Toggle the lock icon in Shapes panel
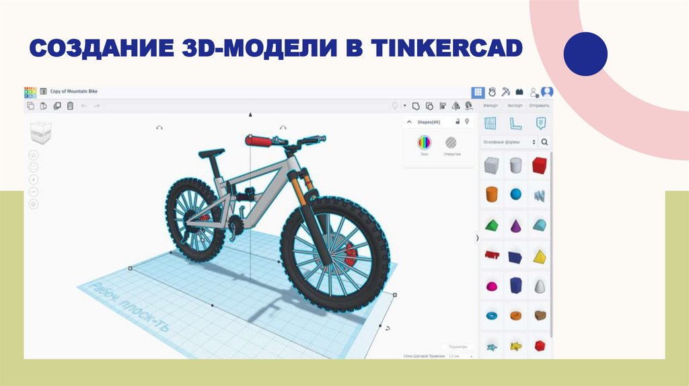 point(458,122)
